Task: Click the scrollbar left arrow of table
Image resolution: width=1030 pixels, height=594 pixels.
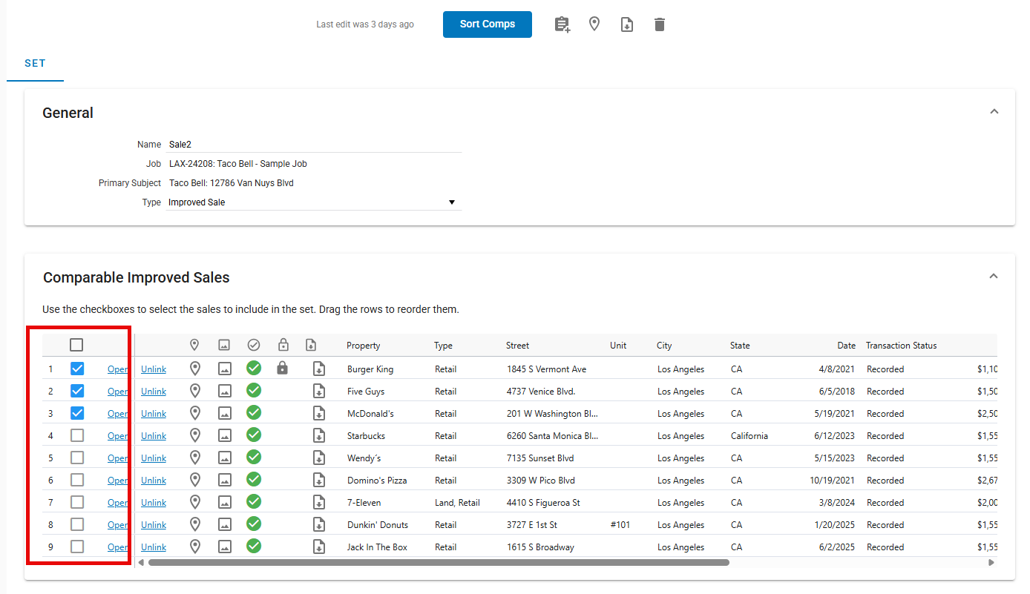Action: click(141, 563)
